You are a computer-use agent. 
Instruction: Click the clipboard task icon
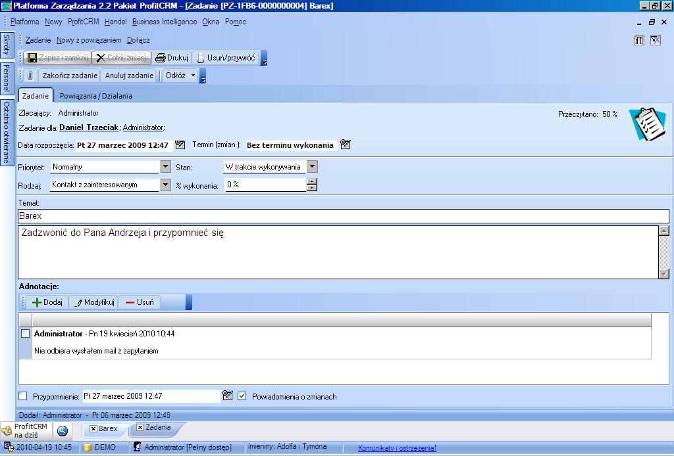click(642, 124)
